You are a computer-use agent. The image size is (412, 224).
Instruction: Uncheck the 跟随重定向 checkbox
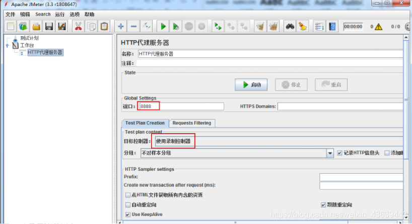(323, 205)
